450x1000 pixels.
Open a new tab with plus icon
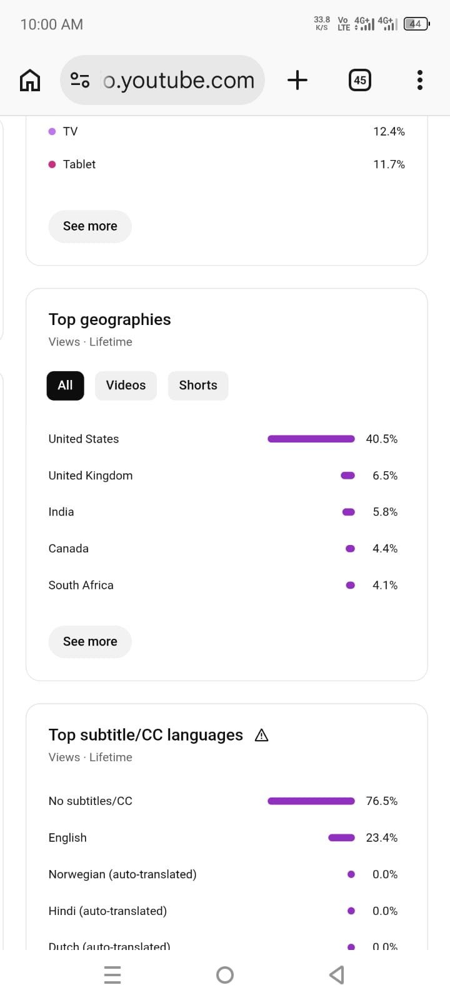297,80
